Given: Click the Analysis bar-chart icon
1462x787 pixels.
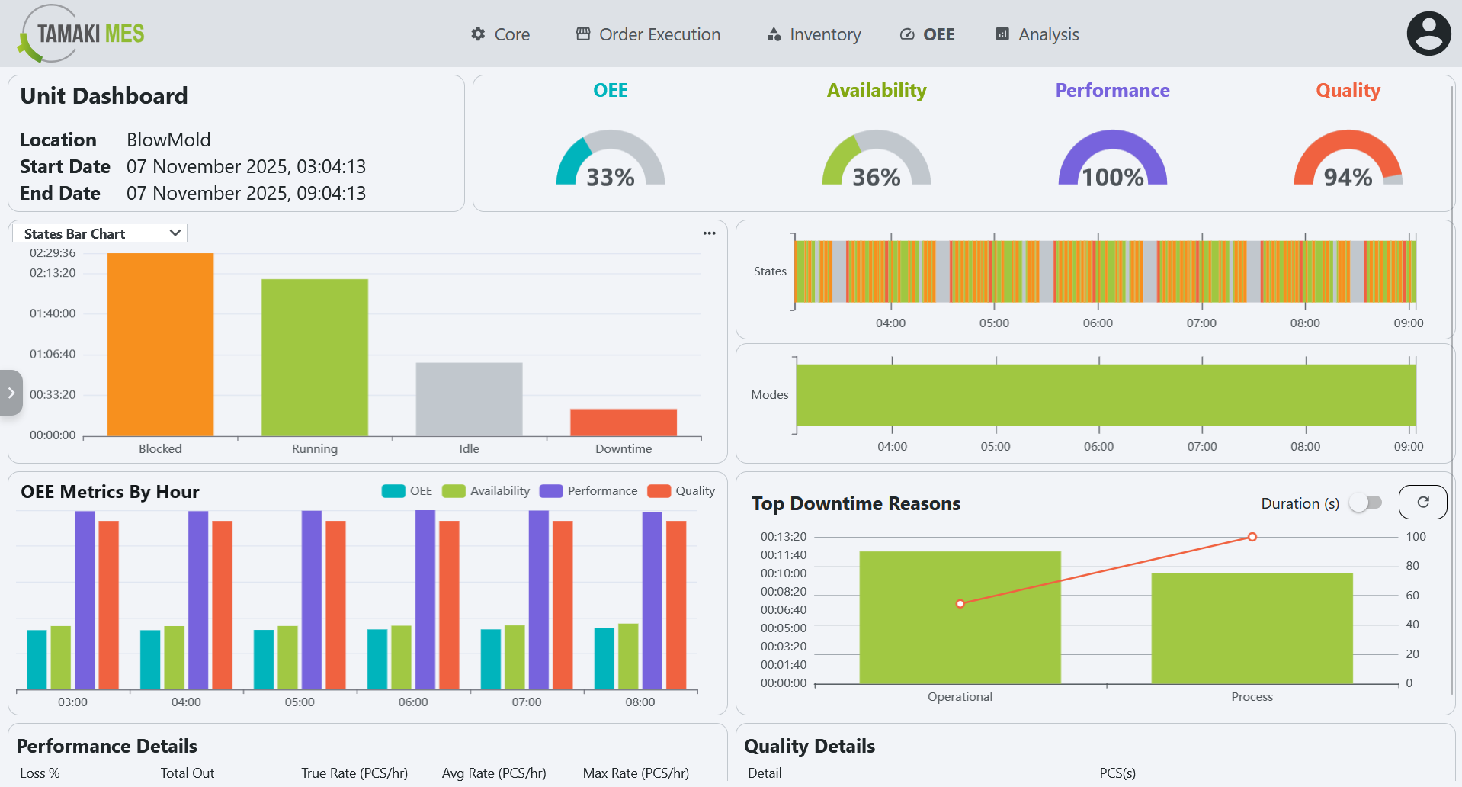Looking at the screenshot, I should 1002,34.
